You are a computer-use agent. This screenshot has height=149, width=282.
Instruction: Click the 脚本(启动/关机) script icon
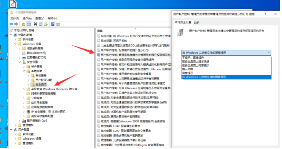[24, 53]
